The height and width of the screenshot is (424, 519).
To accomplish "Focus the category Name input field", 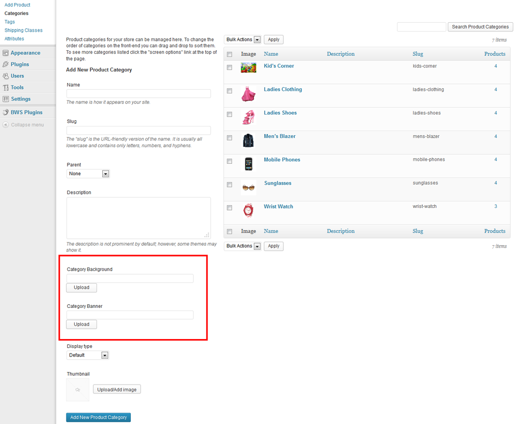I will click(x=139, y=93).
